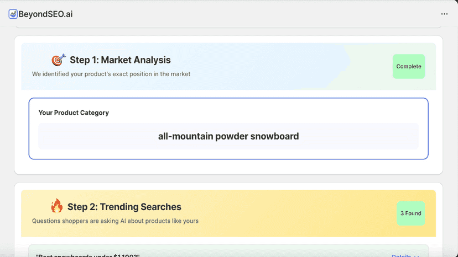Click Step 2: Trending Searches heading
458x257 pixels.
point(124,207)
